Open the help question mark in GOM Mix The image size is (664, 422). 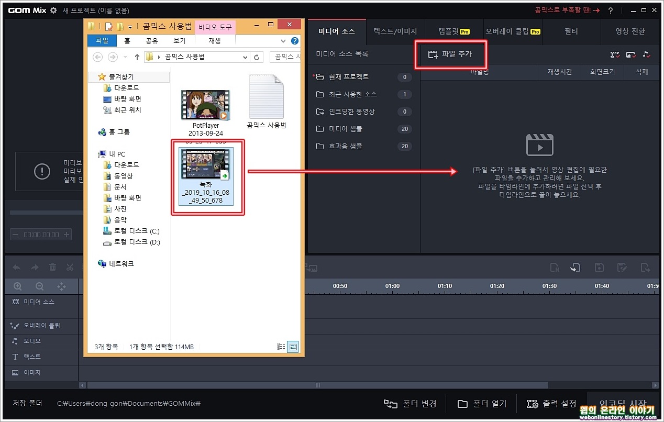(x=611, y=10)
